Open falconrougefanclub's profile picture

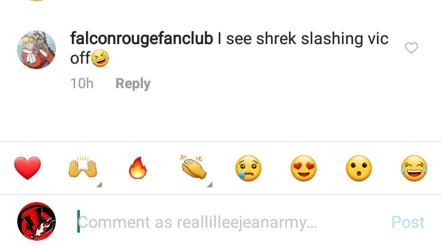[37, 50]
